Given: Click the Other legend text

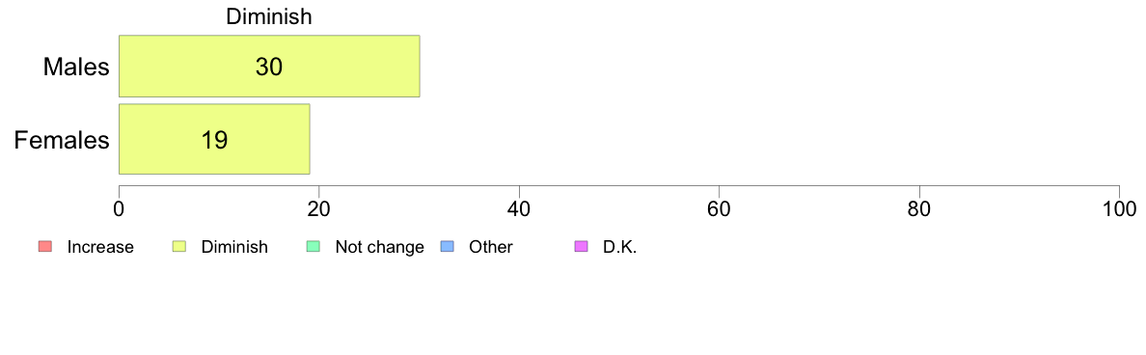Looking at the screenshot, I should (x=491, y=247).
